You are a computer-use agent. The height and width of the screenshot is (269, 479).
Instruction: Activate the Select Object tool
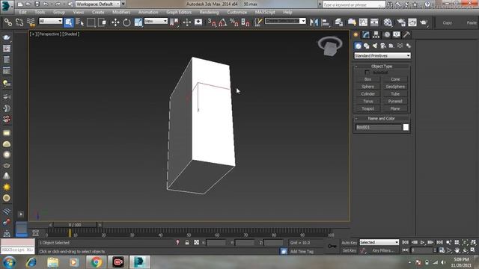(68, 22)
